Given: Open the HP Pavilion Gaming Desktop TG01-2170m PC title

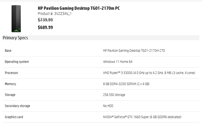Looking at the screenshot, I should 79,8.
